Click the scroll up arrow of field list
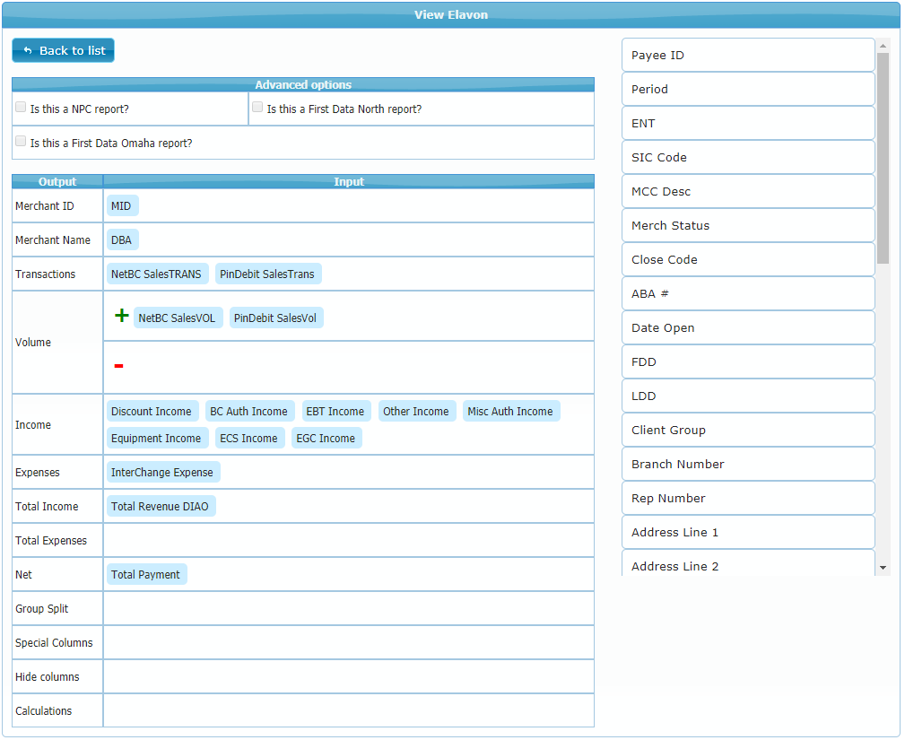The width and height of the screenshot is (905, 740). point(883,46)
